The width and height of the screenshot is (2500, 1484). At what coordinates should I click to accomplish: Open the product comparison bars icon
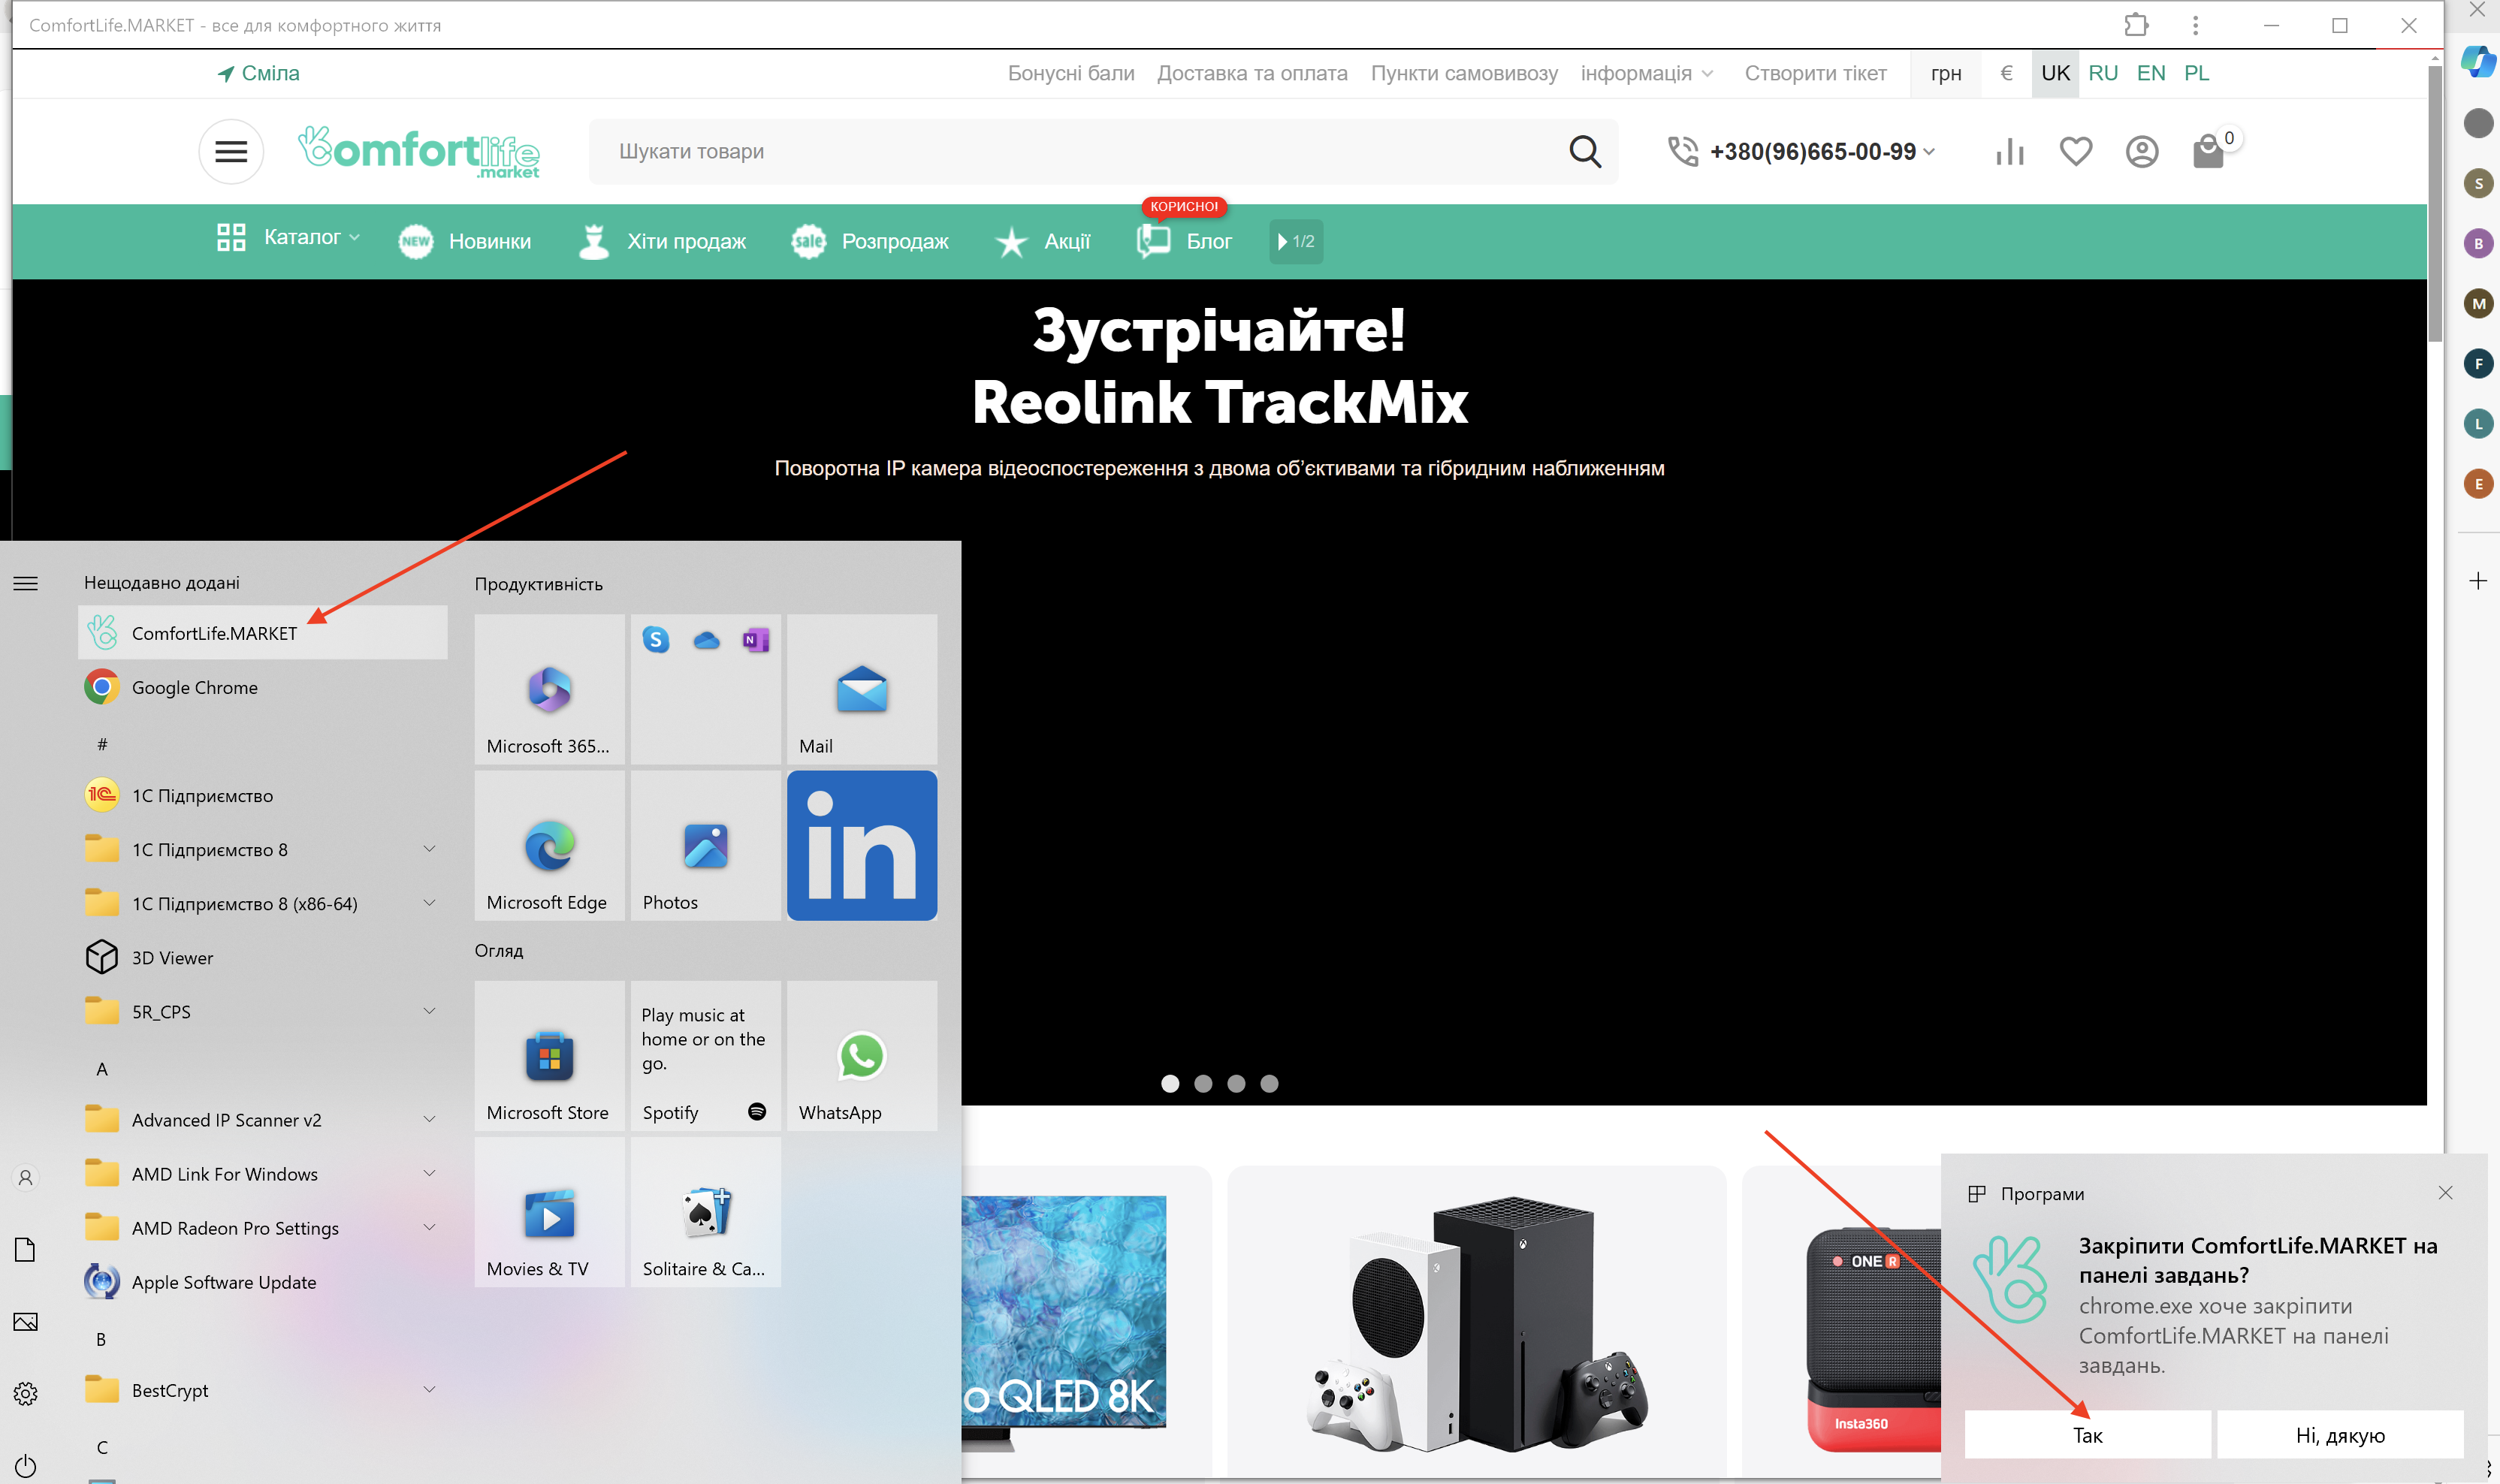coord(2010,151)
